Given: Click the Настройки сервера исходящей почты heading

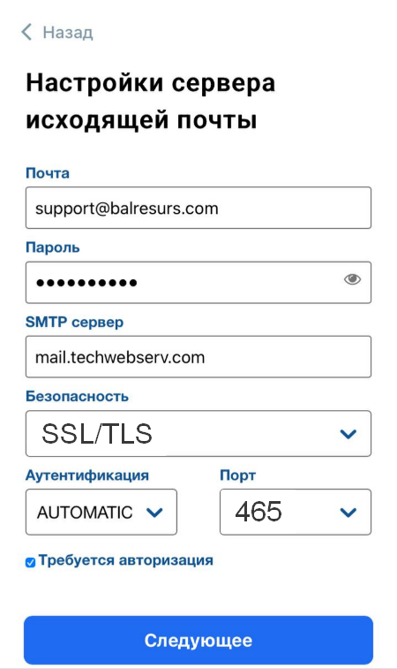Looking at the screenshot, I should click(x=150, y=101).
